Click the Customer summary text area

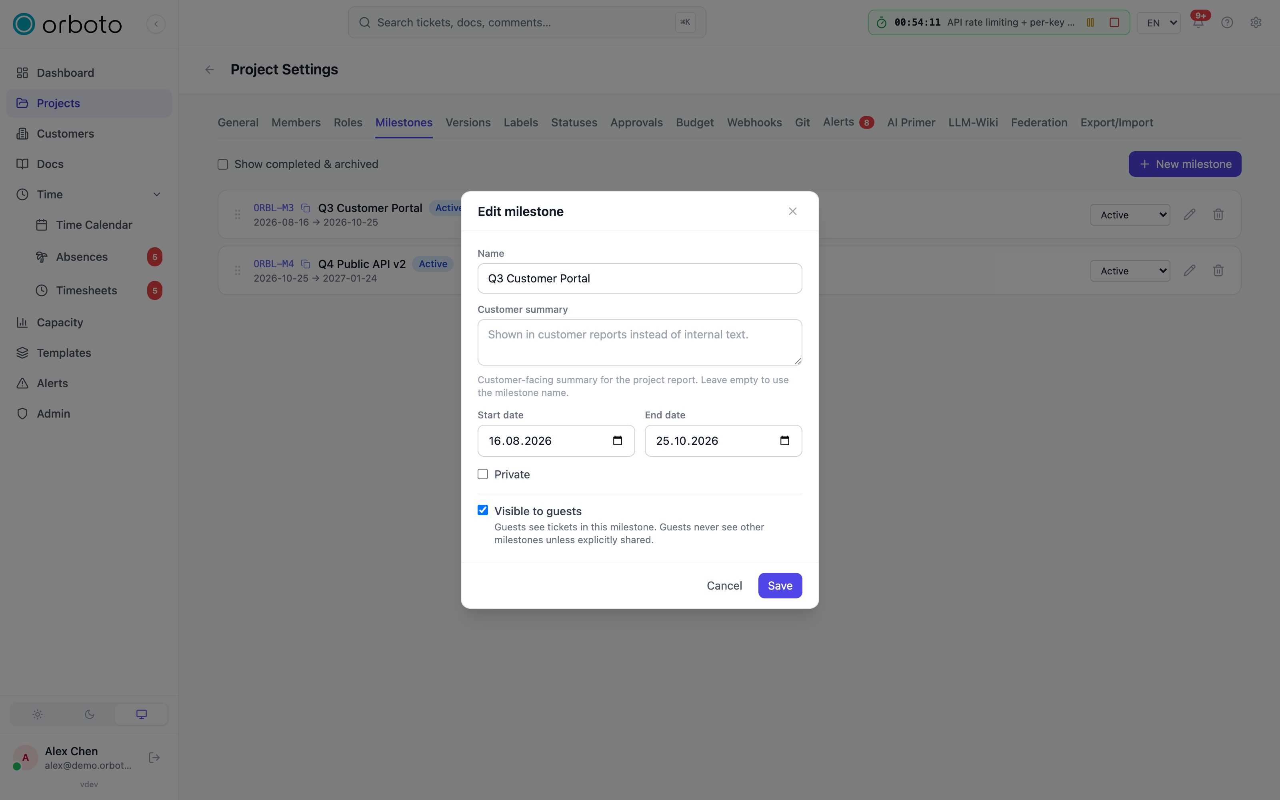click(640, 342)
